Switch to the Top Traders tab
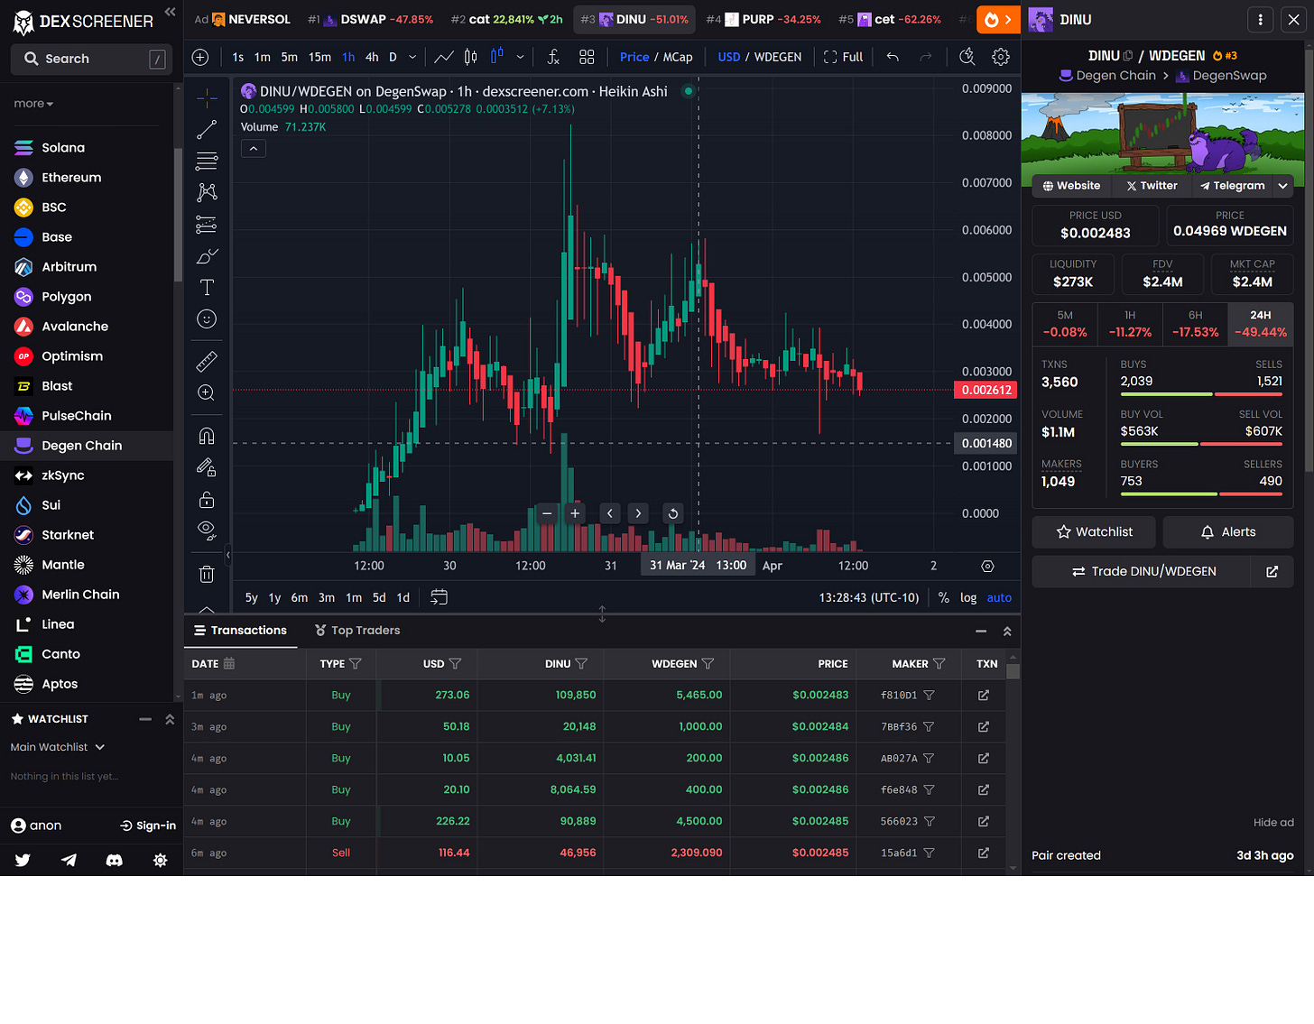The width and height of the screenshot is (1314, 1024). pos(356,631)
